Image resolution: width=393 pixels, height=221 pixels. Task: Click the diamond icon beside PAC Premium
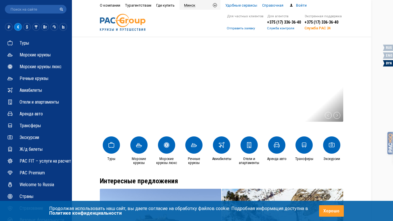point(10,173)
